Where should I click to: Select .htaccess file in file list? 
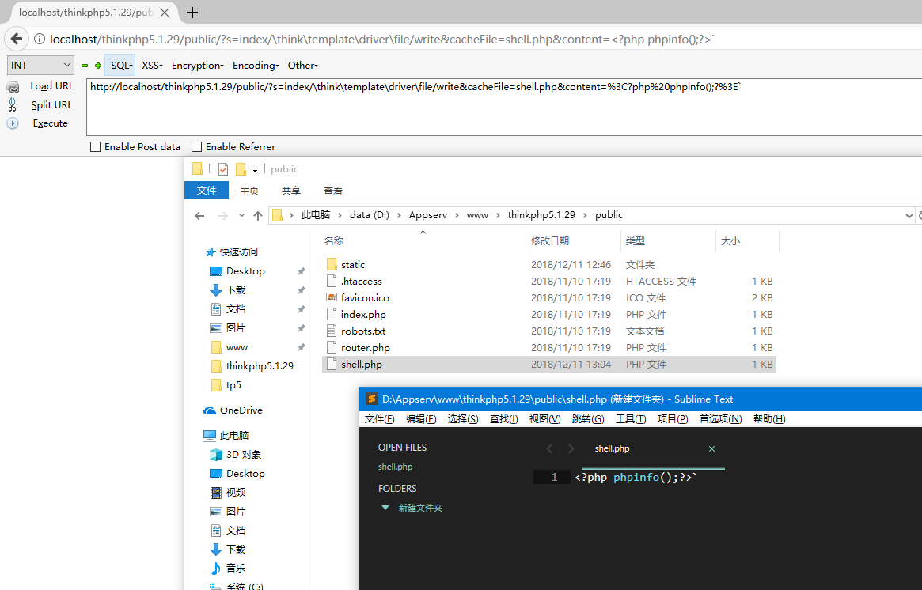pos(361,281)
